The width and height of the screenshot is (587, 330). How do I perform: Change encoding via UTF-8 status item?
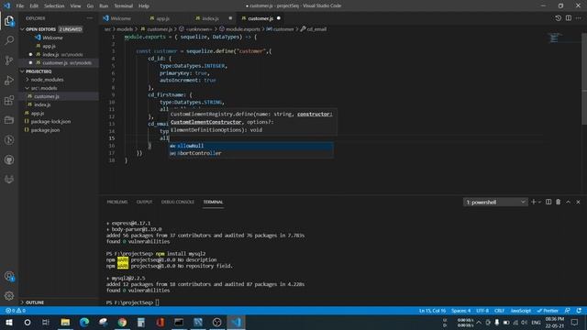coord(482,311)
